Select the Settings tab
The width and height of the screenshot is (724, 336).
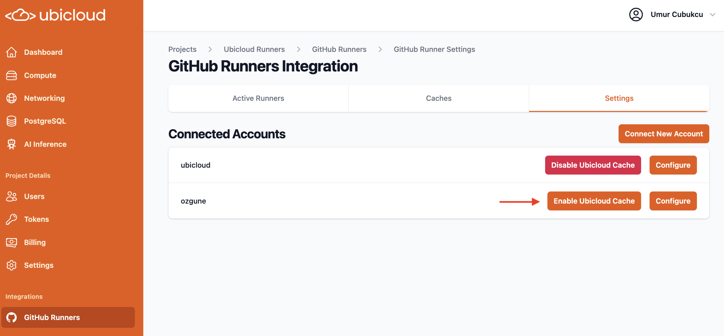619,98
